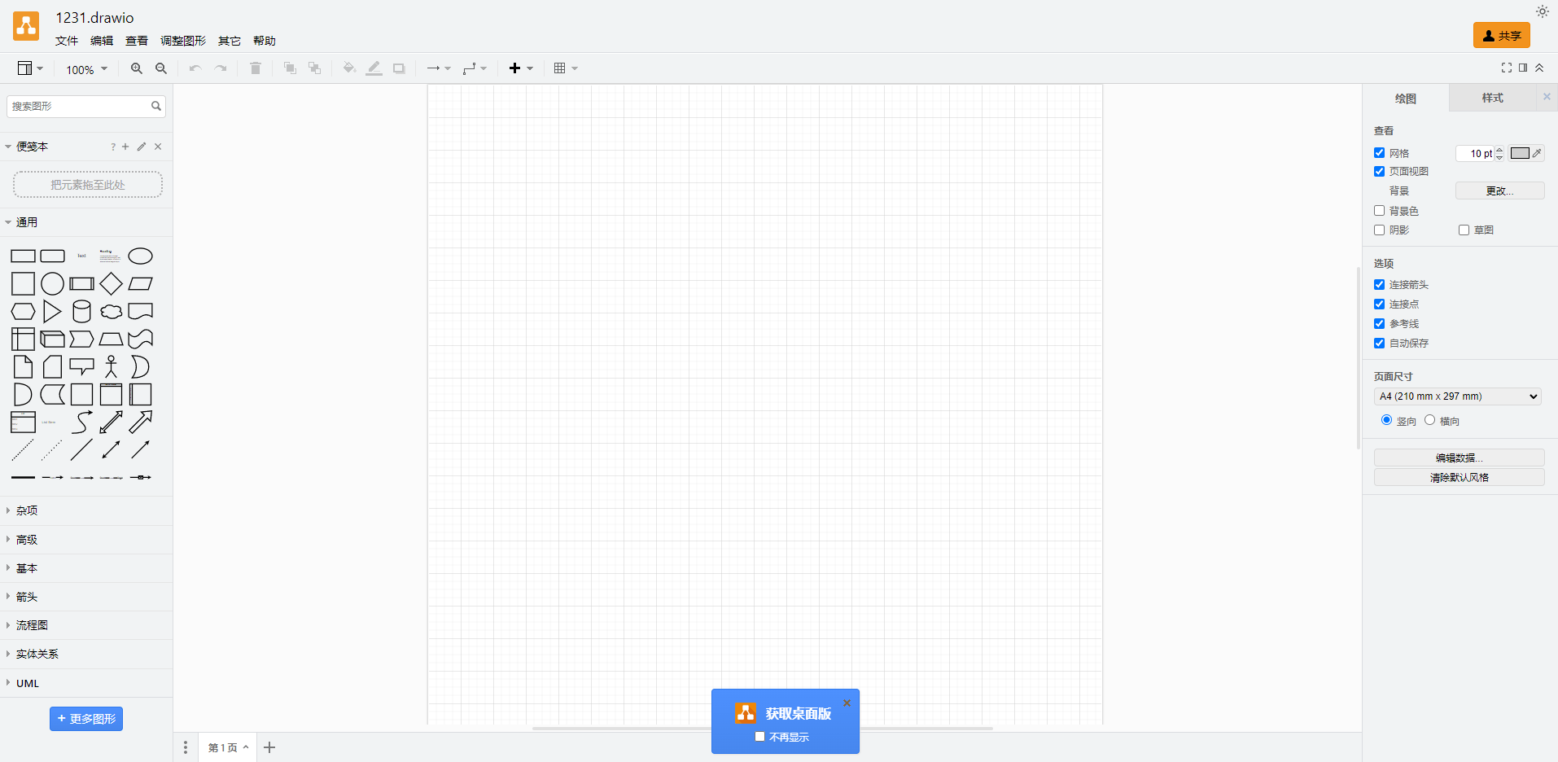Toggle the 参考线 checkbox
This screenshot has width=1558, height=762.
[x=1379, y=324]
